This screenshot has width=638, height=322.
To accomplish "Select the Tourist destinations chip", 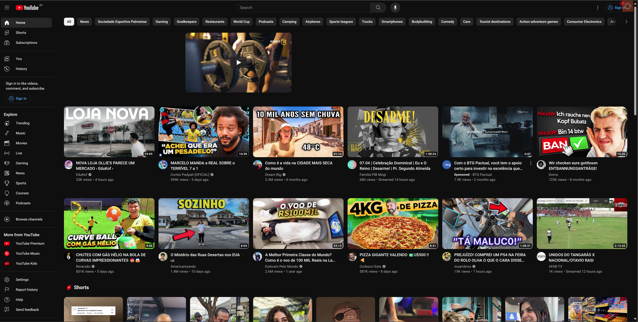I will (495, 22).
